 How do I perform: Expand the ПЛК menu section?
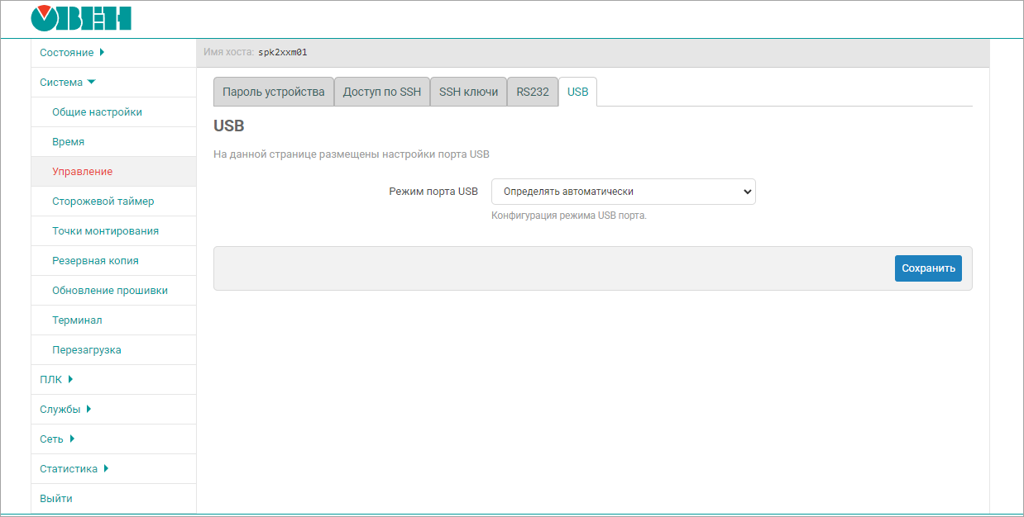[x=56, y=380]
